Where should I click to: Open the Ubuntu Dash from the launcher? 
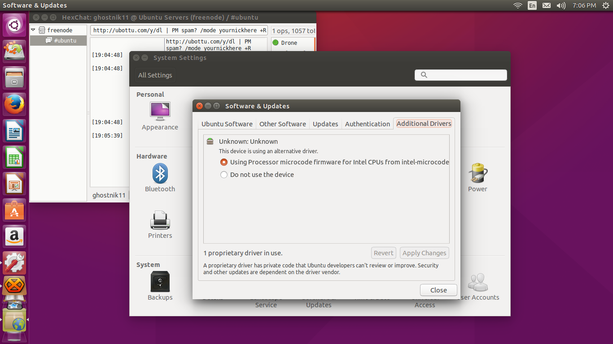[x=15, y=25]
